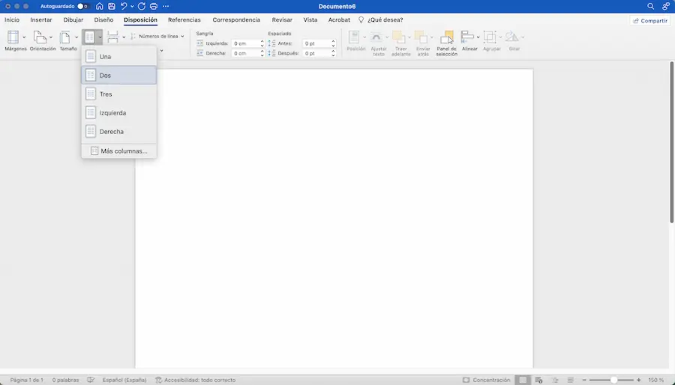The image size is (675, 385).
Task: Click the lightbulb icon by ¿Qué desea?
Action: 361,19
